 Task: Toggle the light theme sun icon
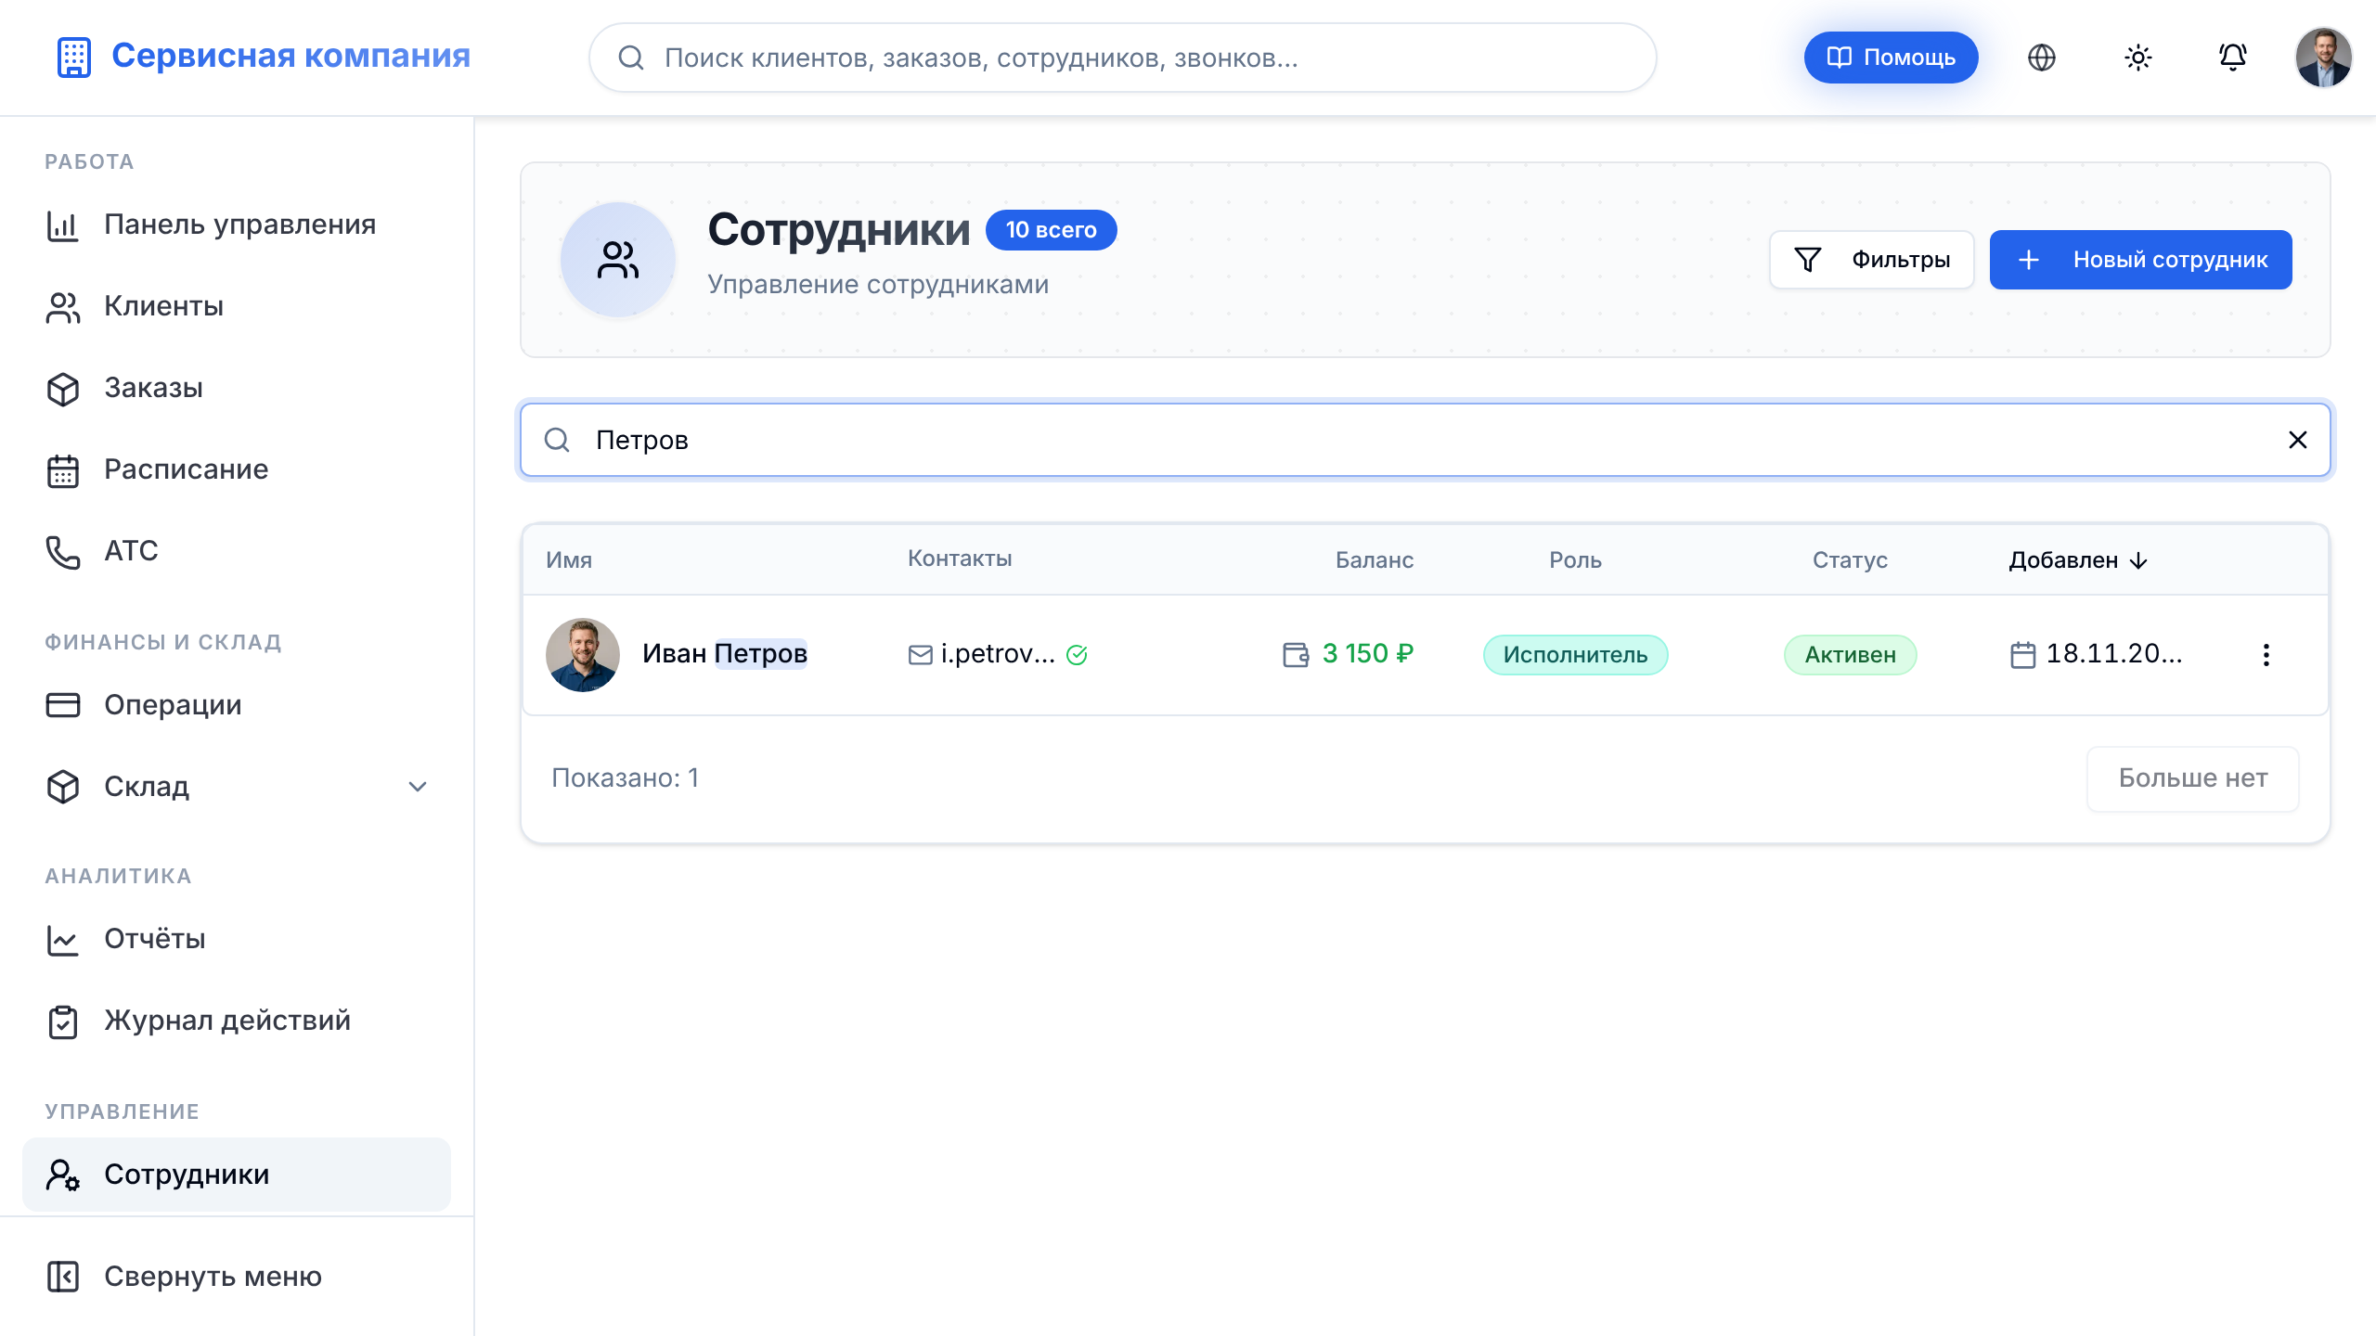[x=2137, y=58]
